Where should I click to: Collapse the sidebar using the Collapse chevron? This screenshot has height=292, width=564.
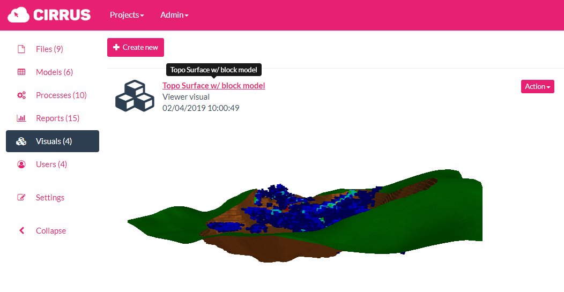[22, 231]
